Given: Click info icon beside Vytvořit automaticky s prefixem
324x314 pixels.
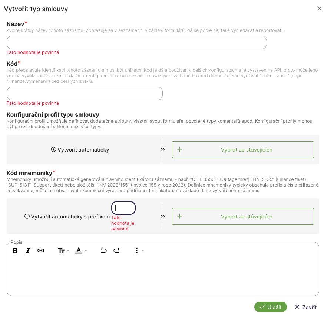Looking at the screenshot, I should [27, 217].
